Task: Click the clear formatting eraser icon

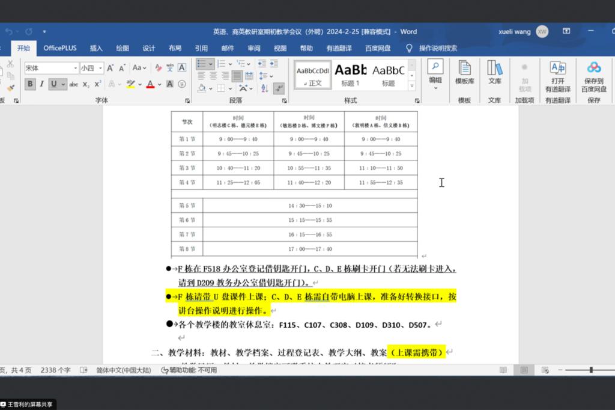Action: point(159,68)
